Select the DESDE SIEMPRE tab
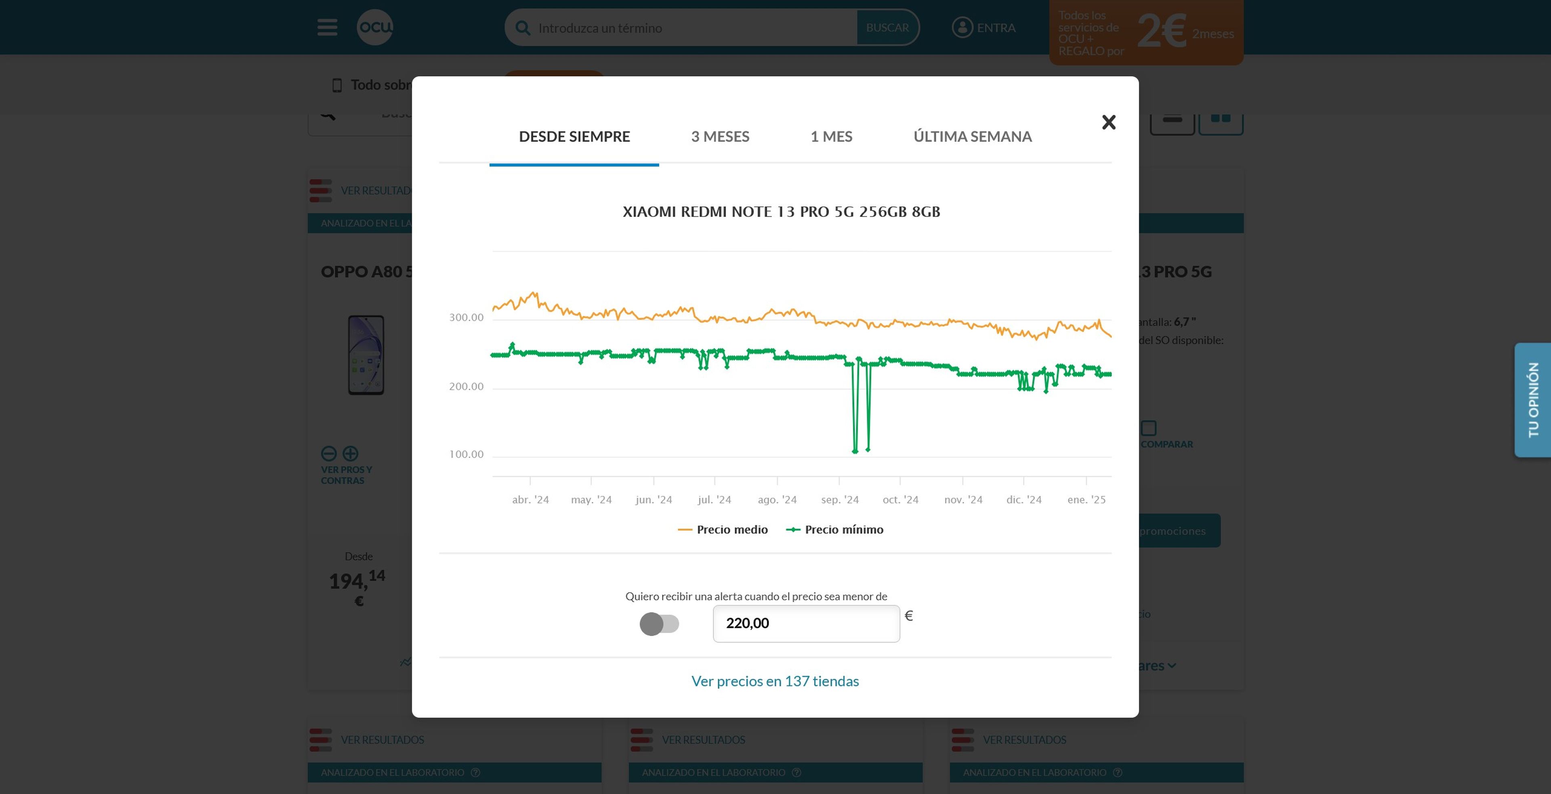This screenshot has height=794, width=1551. (574, 137)
